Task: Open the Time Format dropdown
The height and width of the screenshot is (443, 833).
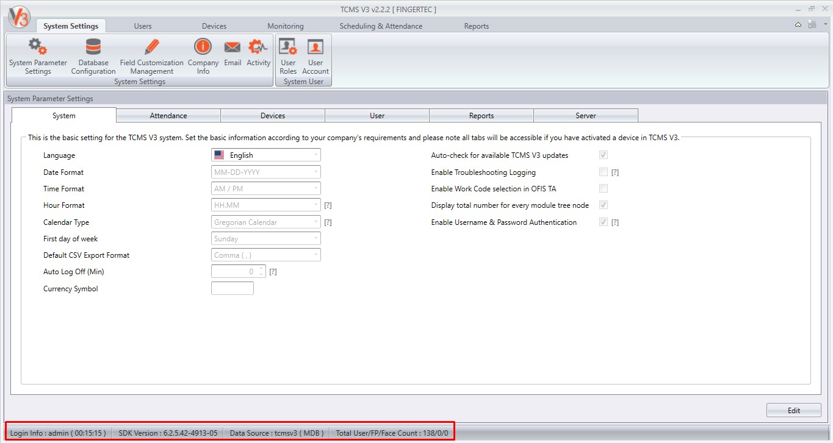Action: 266,189
